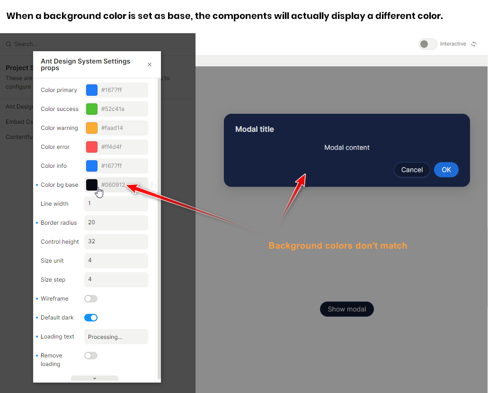Focus the Control height input
The image size is (488, 393).
click(x=116, y=242)
